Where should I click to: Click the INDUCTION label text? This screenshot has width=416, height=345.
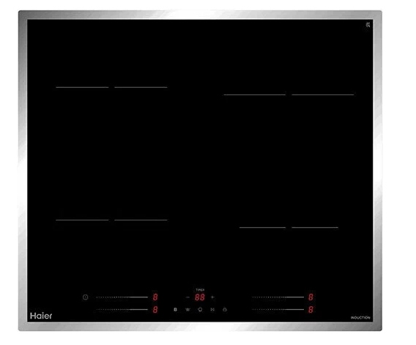(x=360, y=318)
